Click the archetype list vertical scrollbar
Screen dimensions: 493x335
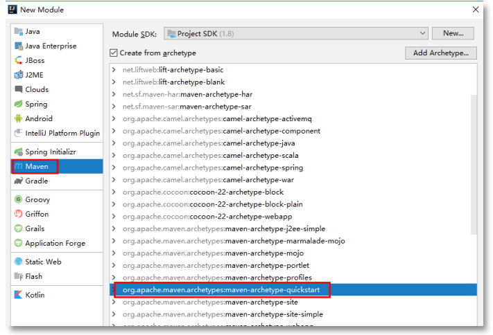474,164
